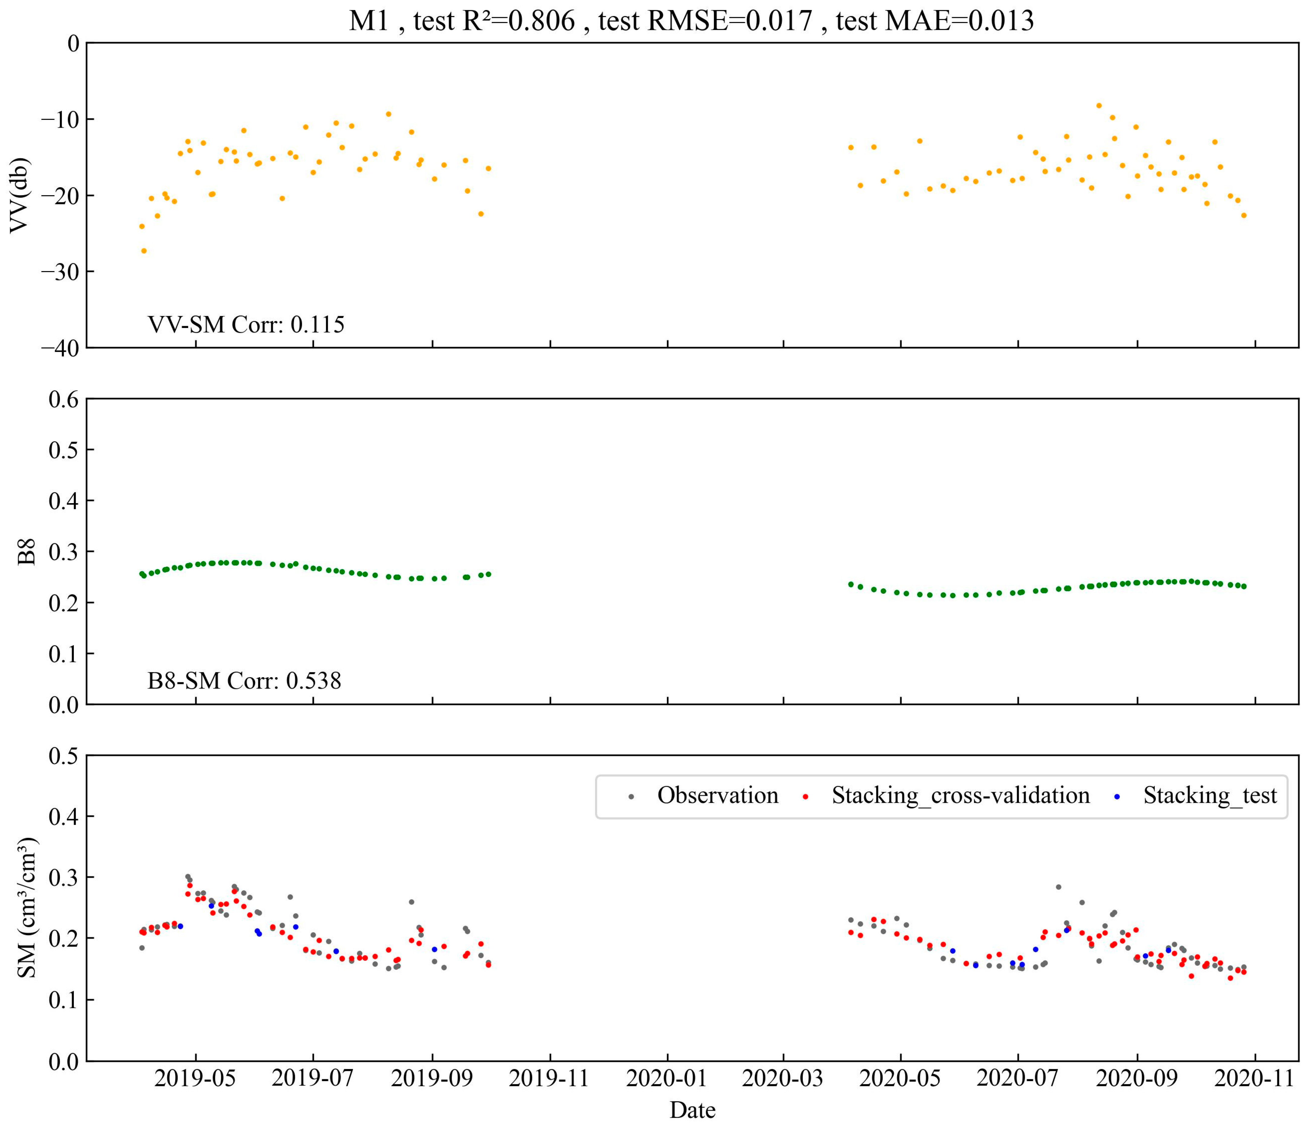Click the 2019-05 date tick label

pyautogui.click(x=195, y=1078)
